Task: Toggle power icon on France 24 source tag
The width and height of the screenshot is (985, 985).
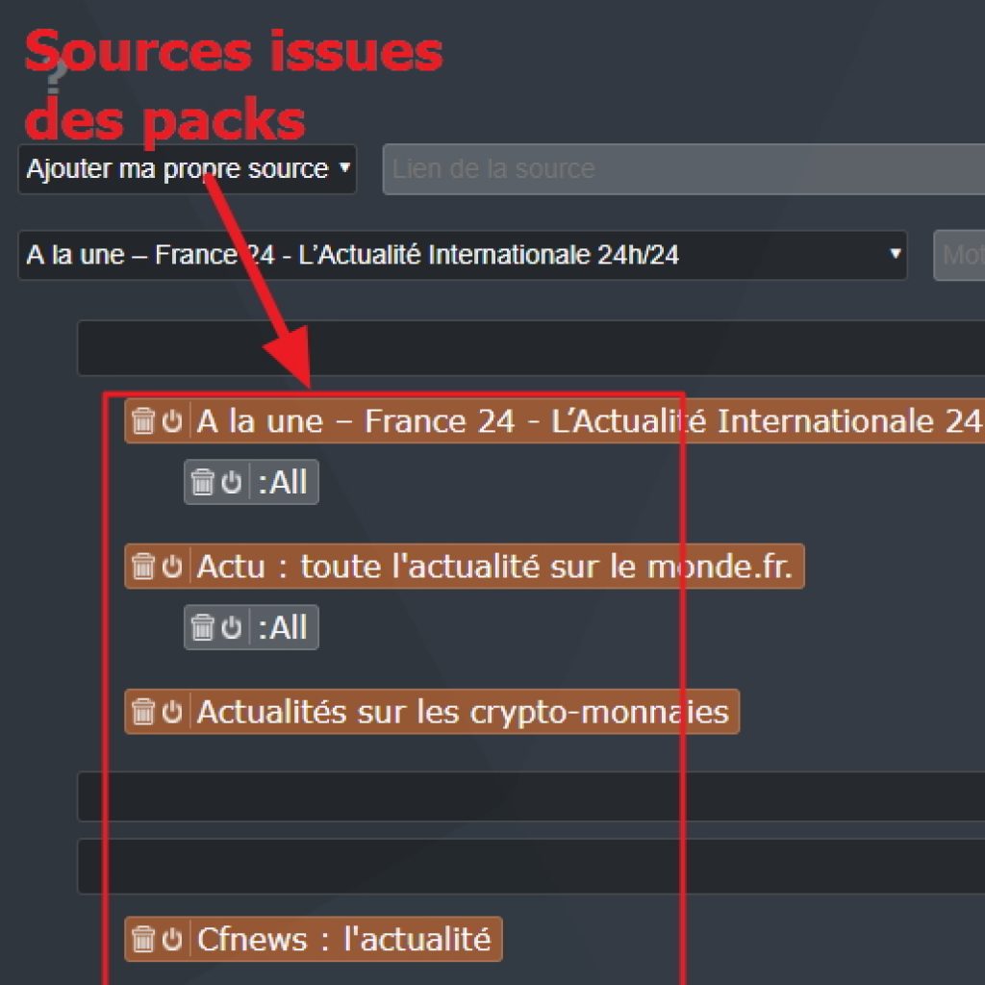Action: (x=172, y=421)
